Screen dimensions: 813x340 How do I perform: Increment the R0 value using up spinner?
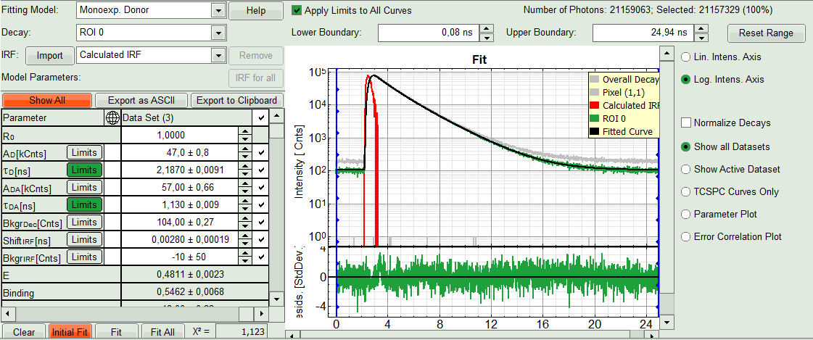point(245,131)
